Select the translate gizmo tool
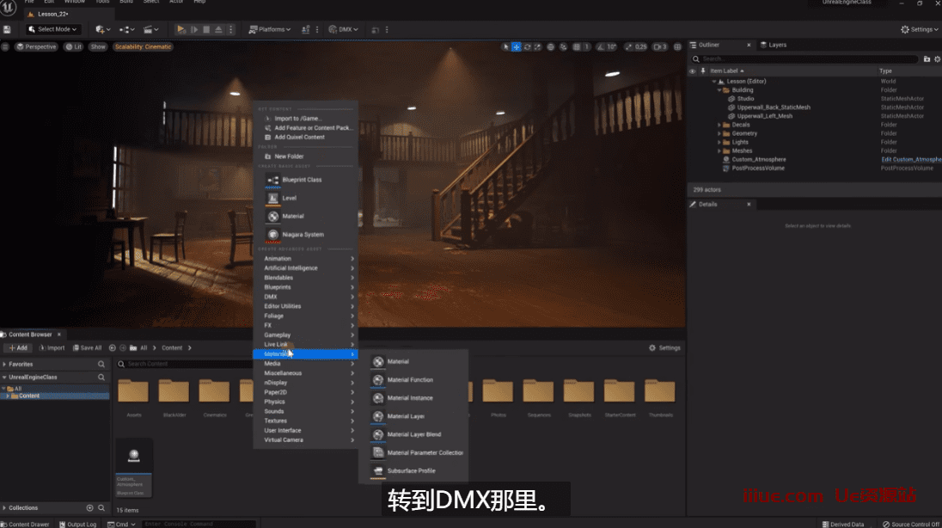The width and height of the screenshot is (942, 528). click(517, 46)
